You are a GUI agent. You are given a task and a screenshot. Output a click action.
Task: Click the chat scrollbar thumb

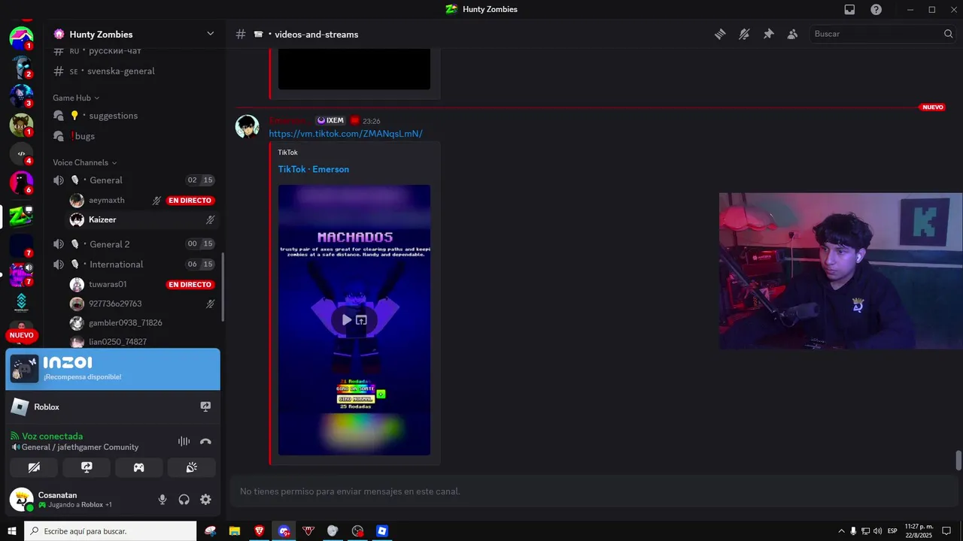958,460
